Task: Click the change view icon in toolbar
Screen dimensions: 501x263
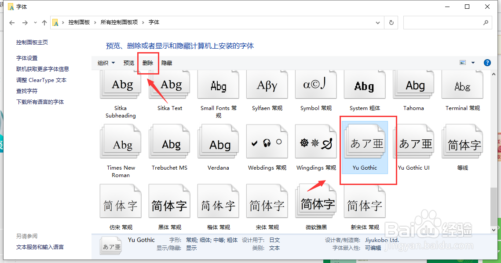Action: (463, 63)
